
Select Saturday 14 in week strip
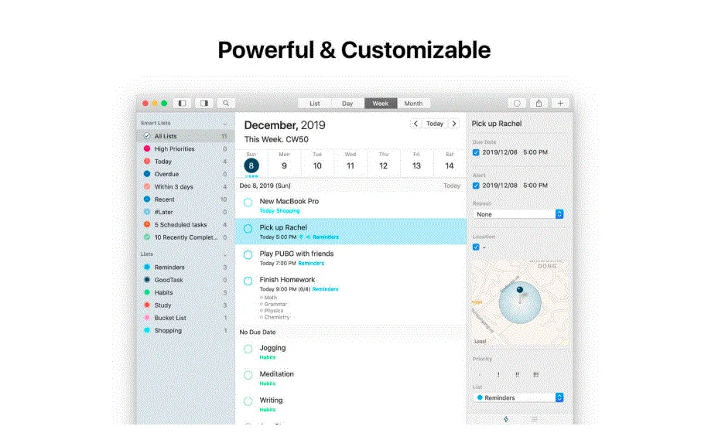[x=450, y=165]
